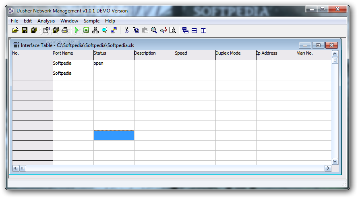The height and width of the screenshot is (198, 358).
Task: Click the Speed column header
Action: pos(195,55)
